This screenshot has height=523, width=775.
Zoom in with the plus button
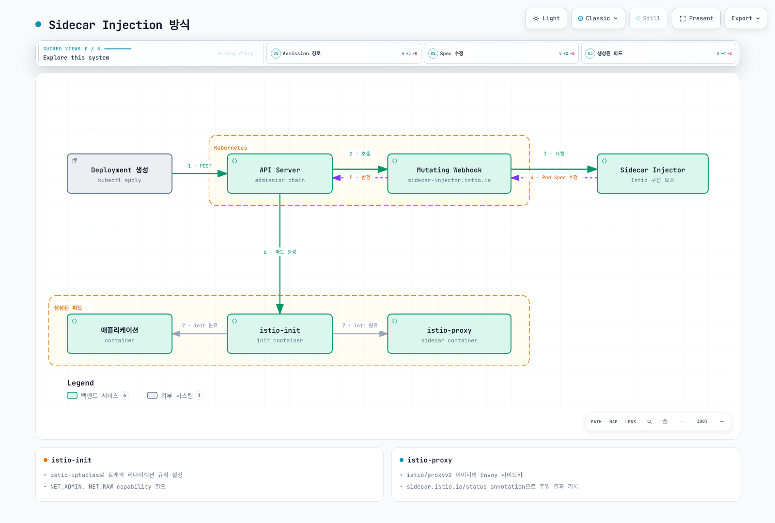(722, 422)
